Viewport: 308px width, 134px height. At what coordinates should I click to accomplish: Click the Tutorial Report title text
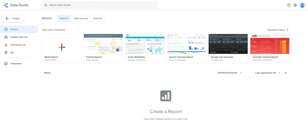pyautogui.click(x=94, y=57)
